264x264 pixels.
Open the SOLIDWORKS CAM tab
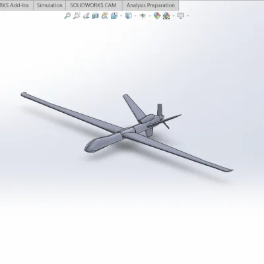tap(93, 5)
